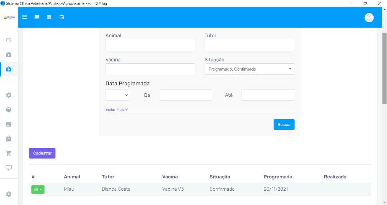Click the user avatar profile icon
This screenshot has height=205, width=387.
click(x=369, y=18)
